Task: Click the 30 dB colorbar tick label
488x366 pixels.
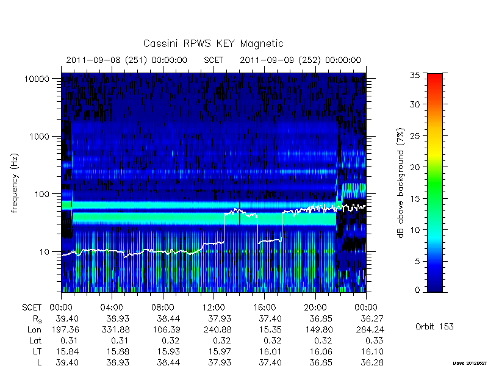Action: [x=415, y=104]
